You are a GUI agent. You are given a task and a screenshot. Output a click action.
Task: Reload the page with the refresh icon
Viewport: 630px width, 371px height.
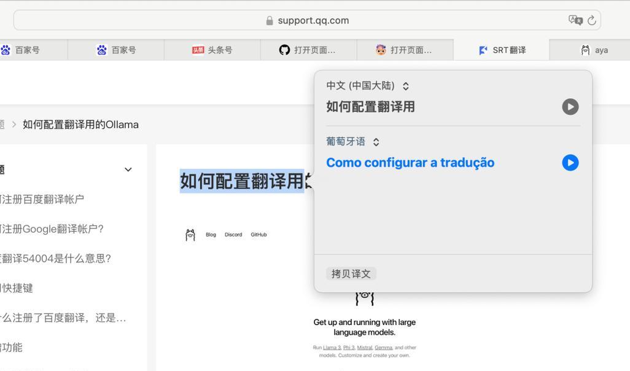click(x=591, y=20)
